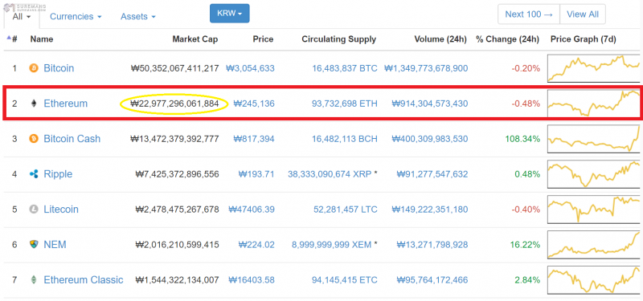Expand the Assets dropdown
This screenshot has width=643, height=301.
coord(138,17)
